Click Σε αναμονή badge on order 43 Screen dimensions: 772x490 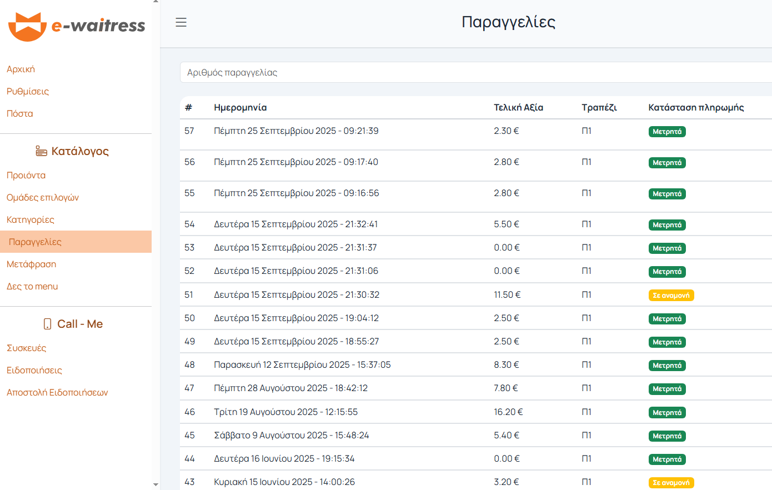[x=671, y=483]
